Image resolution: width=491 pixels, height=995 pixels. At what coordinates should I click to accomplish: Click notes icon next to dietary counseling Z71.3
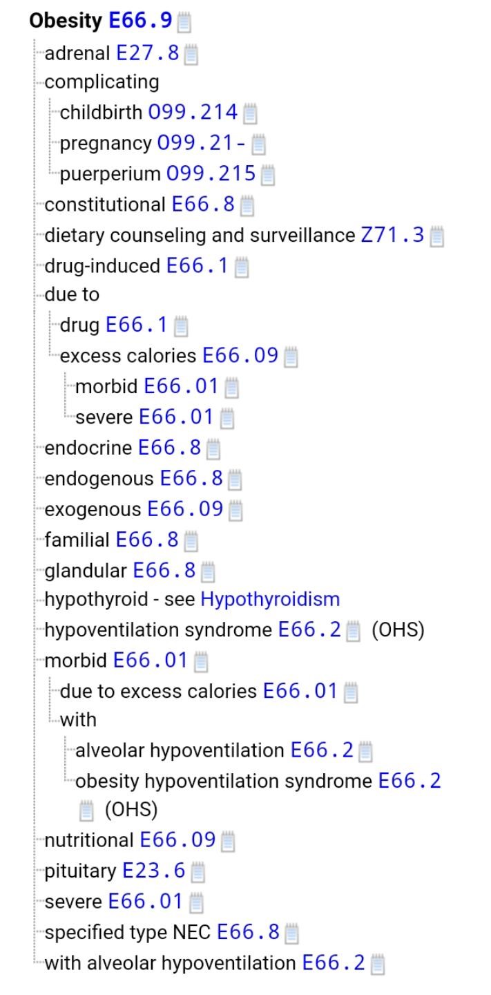(x=436, y=236)
